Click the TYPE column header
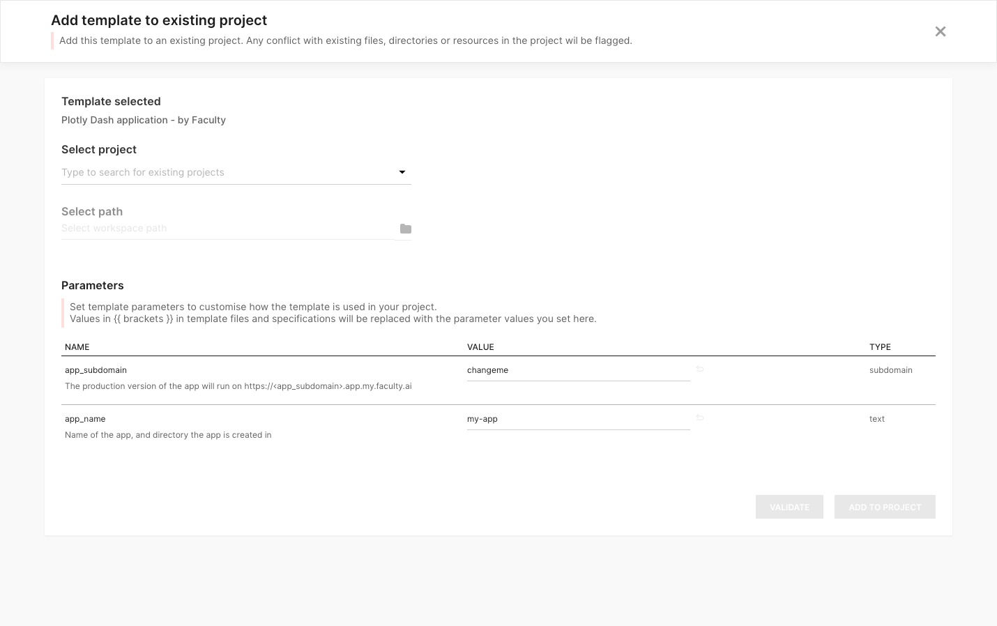This screenshot has height=626, width=997. 880,347
